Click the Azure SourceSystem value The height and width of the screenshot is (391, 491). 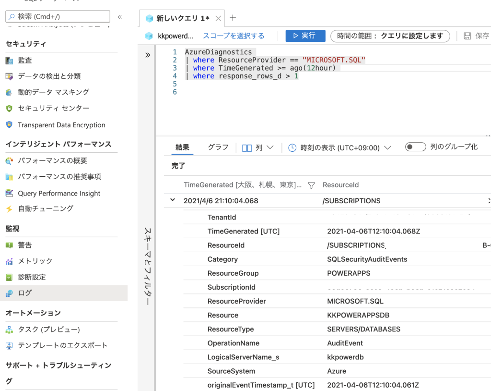337,371
